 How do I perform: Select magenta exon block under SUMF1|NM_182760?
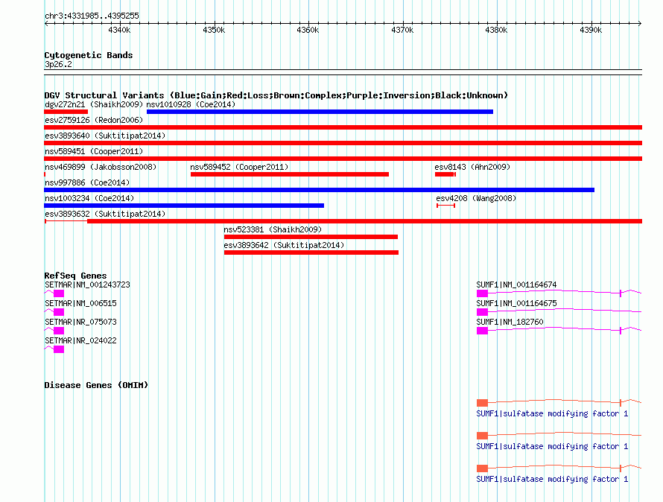482,330
